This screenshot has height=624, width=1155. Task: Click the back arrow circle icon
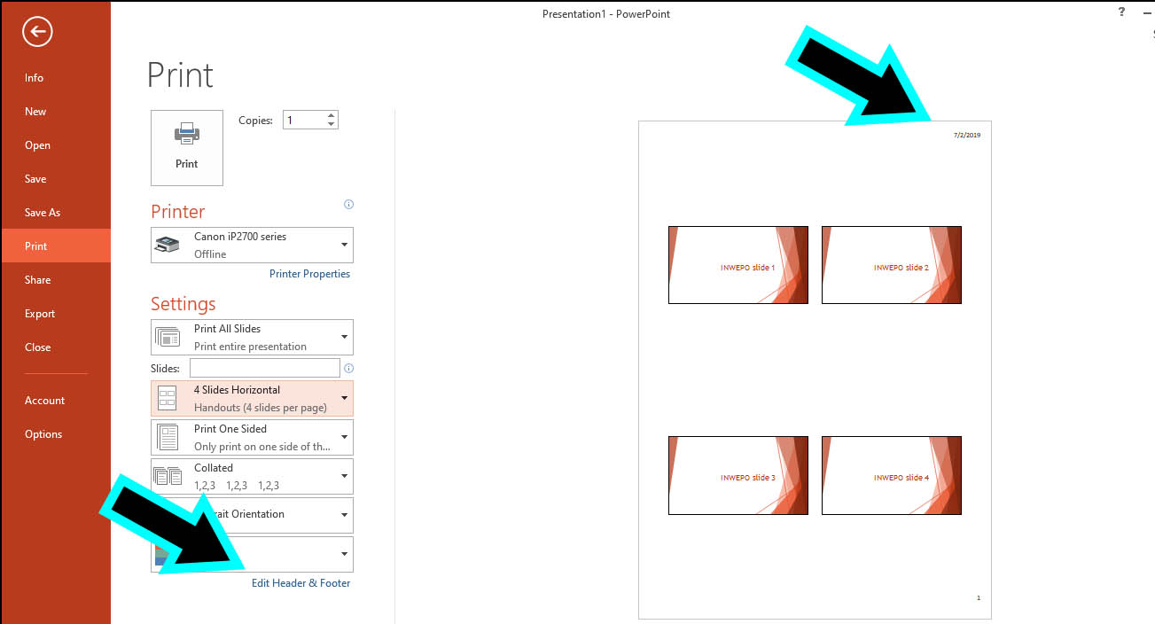coord(37,32)
